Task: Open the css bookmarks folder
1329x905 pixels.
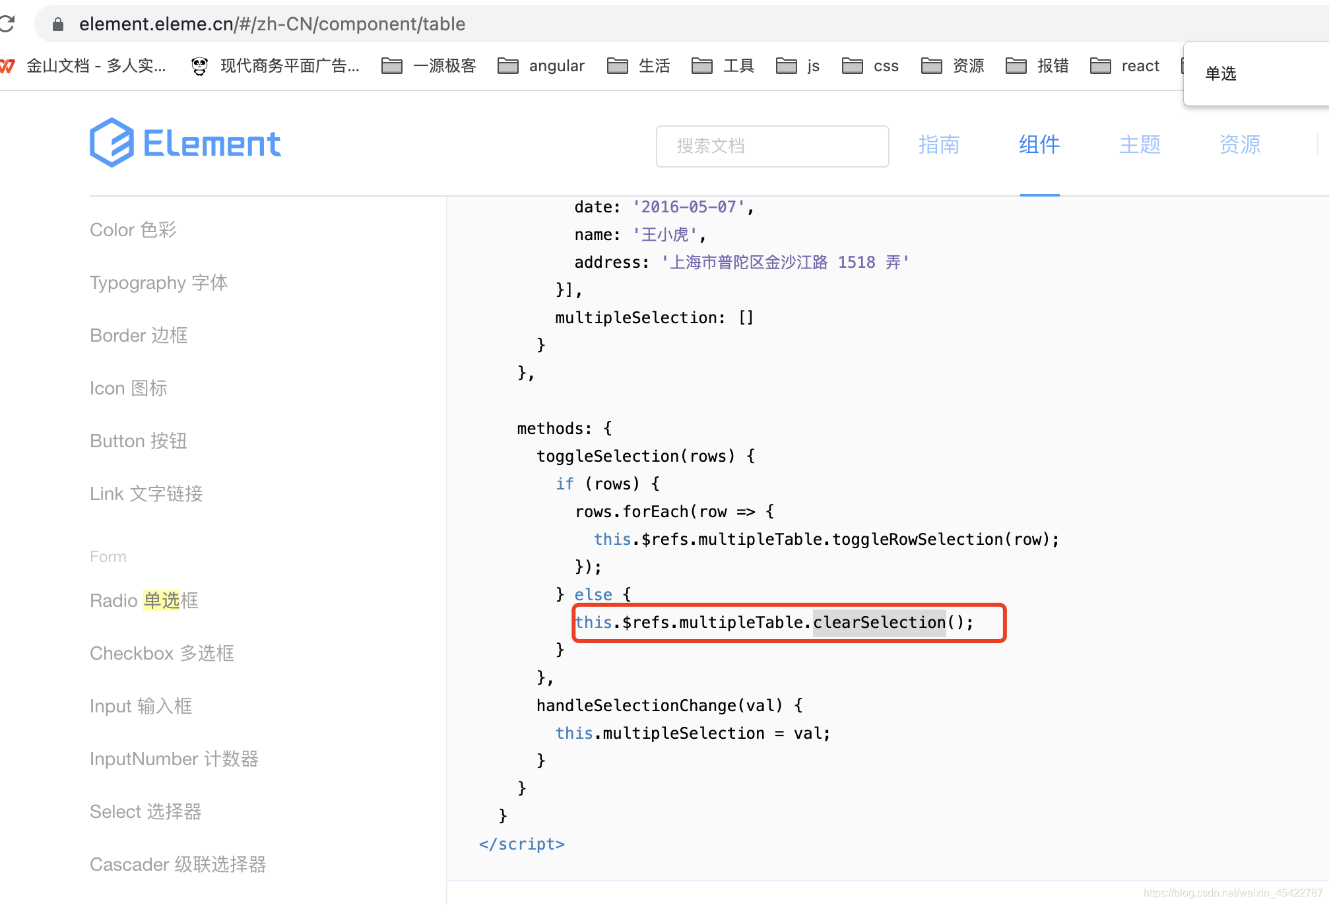Action: pyautogui.click(x=870, y=65)
